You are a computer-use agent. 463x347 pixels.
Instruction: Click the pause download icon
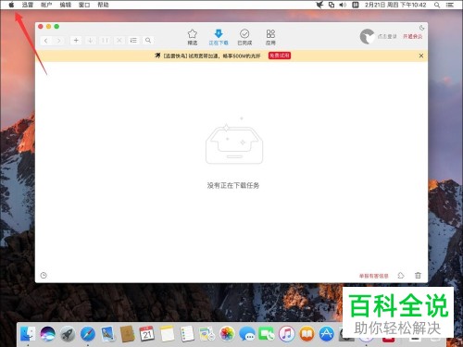pyautogui.click(x=105, y=41)
